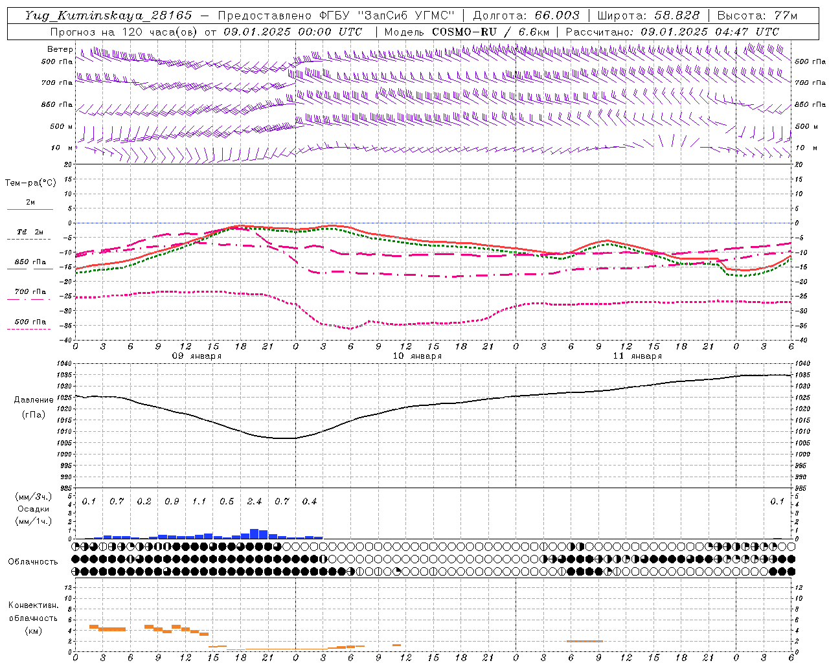Viewport: 829px width, 663px height.
Task: Click the 1.1 precipitation total value
Action: pyautogui.click(x=199, y=502)
